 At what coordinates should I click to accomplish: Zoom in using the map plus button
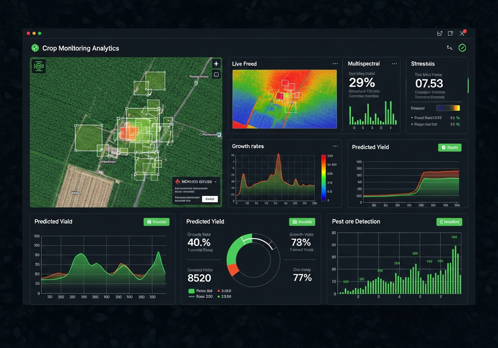tap(216, 63)
